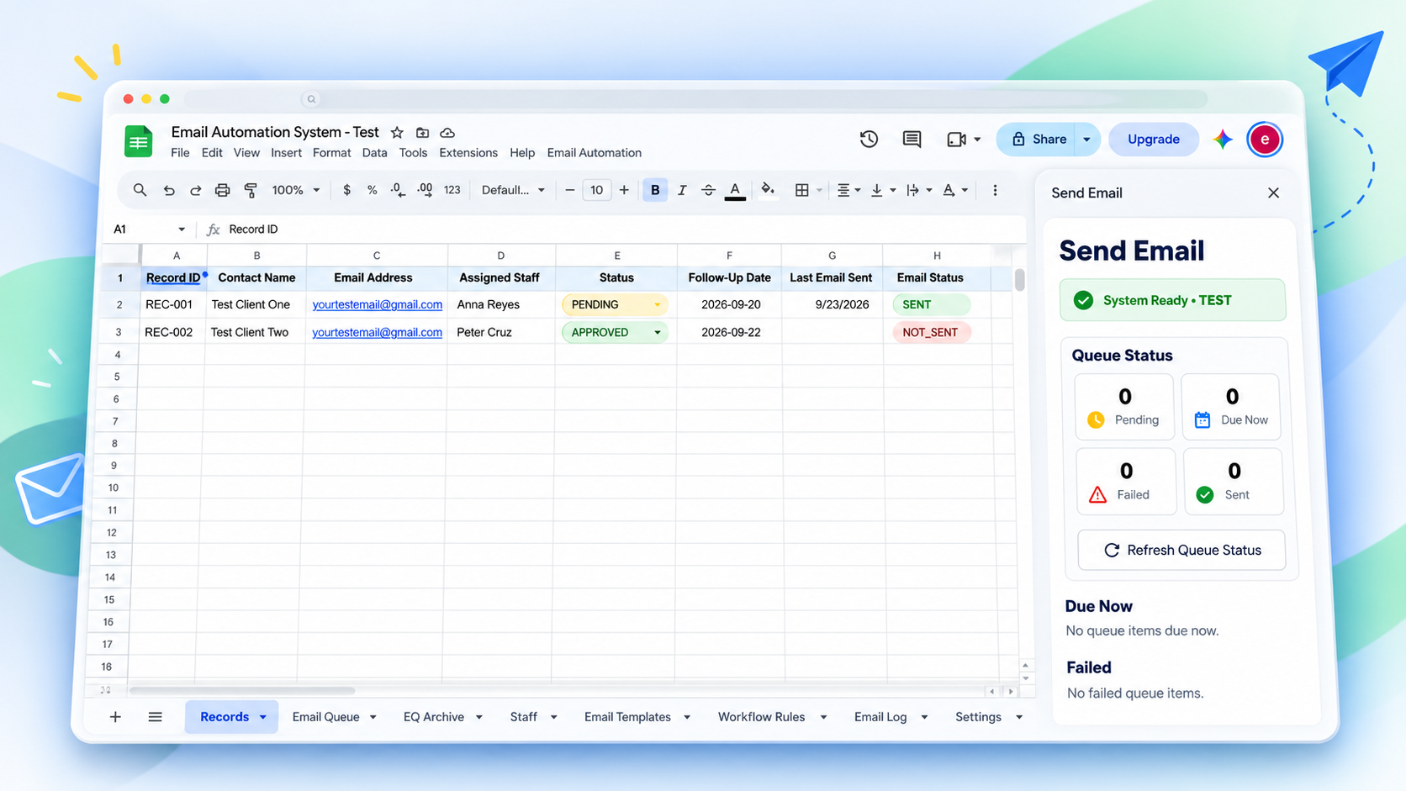Screen dimensions: 1406x791
Task: Click the Refresh Queue Status button
Action: click(x=1181, y=551)
